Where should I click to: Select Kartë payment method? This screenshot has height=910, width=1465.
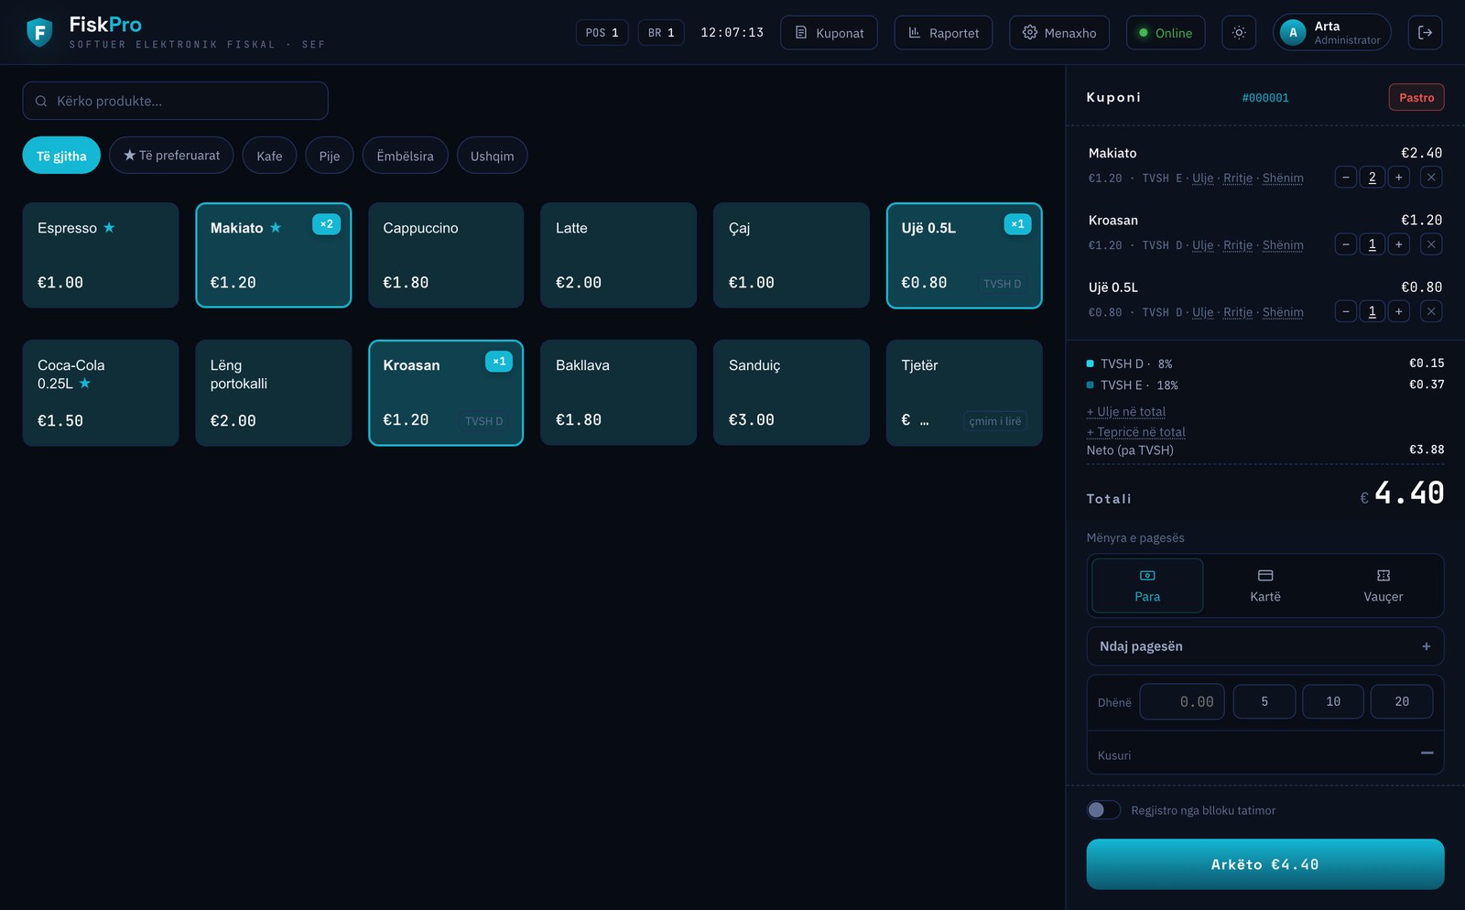[x=1265, y=585]
